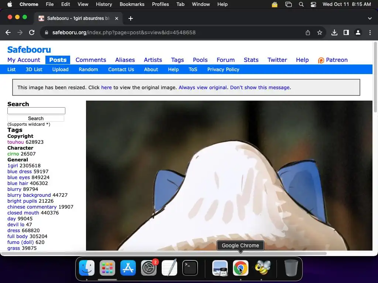Click Google Chrome in the dock

(x=241, y=268)
